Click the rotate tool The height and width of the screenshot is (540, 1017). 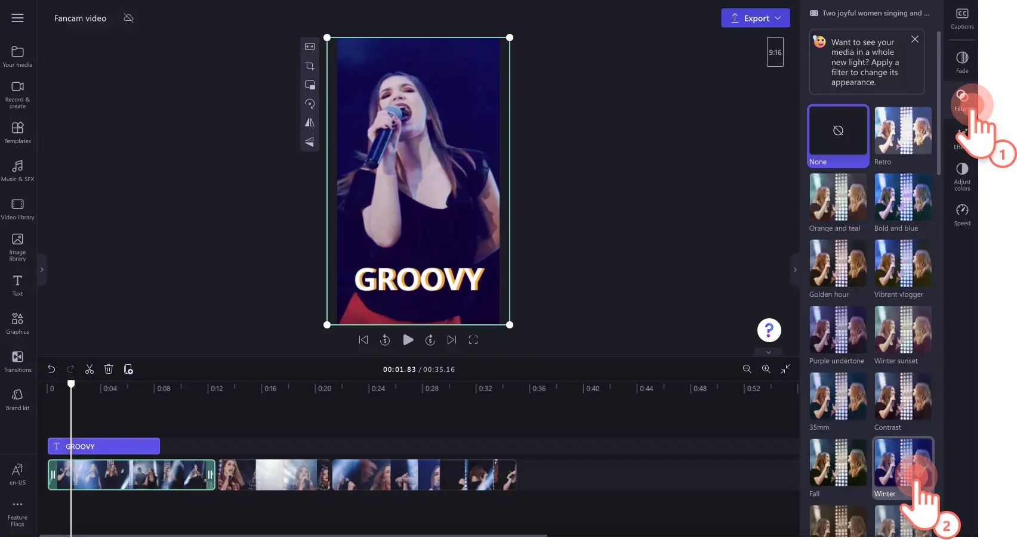tap(310, 104)
